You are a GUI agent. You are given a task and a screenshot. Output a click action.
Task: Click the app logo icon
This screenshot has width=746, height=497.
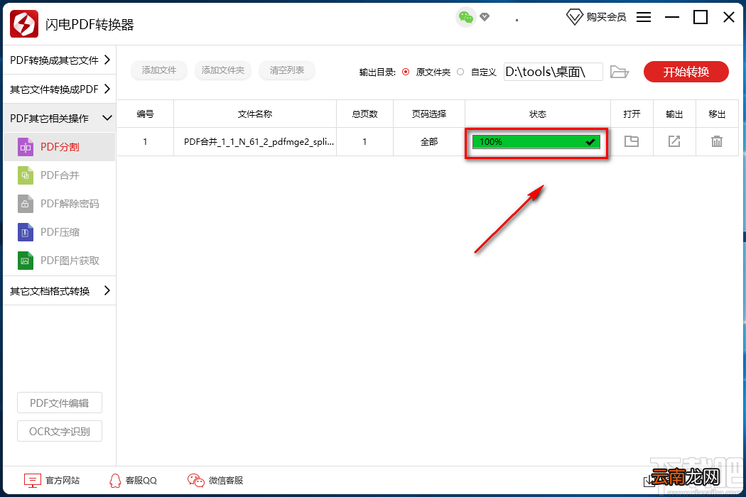pos(23,23)
